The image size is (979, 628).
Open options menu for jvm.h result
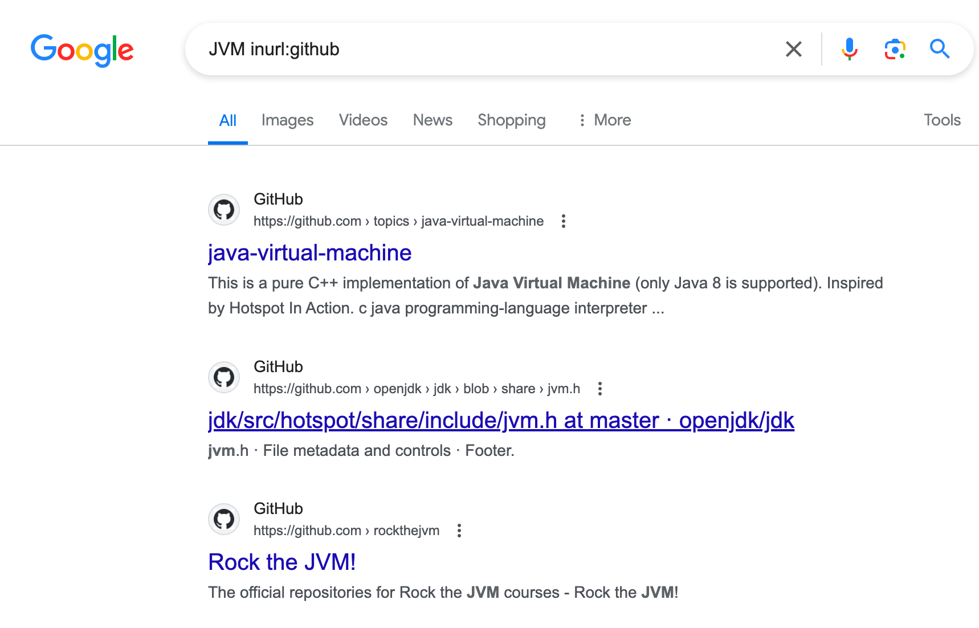coord(599,389)
